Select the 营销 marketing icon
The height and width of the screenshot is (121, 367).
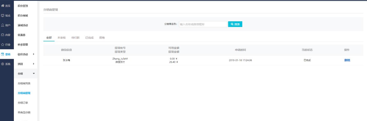point(3,54)
